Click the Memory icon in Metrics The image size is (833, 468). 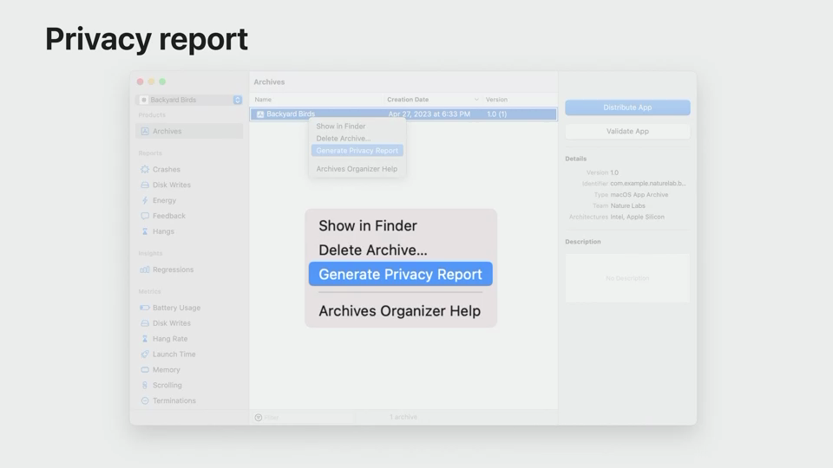click(x=145, y=369)
